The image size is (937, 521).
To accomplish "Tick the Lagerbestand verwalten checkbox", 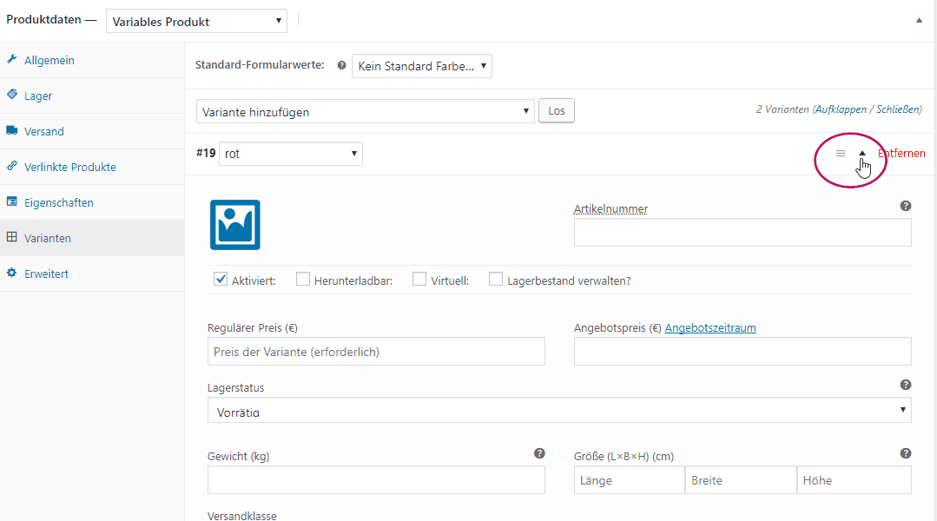I will pyautogui.click(x=496, y=280).
